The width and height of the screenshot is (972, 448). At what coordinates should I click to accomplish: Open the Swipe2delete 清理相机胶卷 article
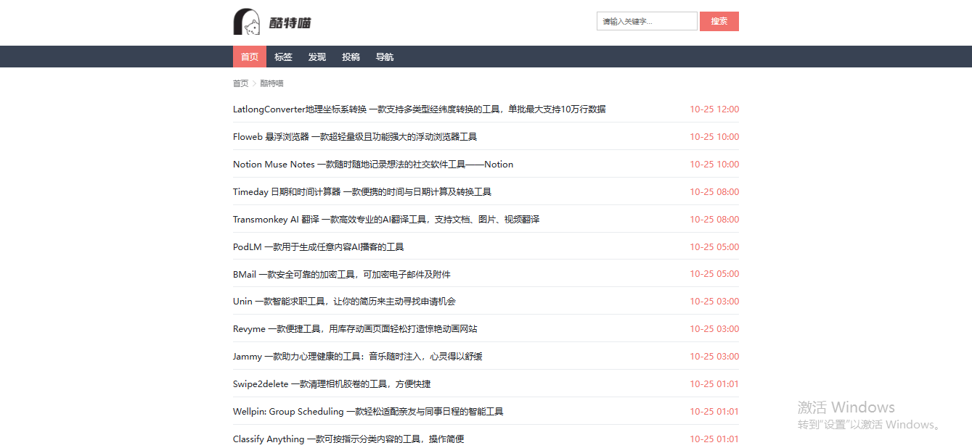point(332,384)
